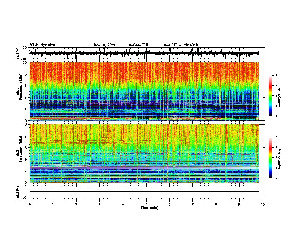
Task: Click the VLF Spectra title text
Action: pyautogui.click(x=42, y=45)
